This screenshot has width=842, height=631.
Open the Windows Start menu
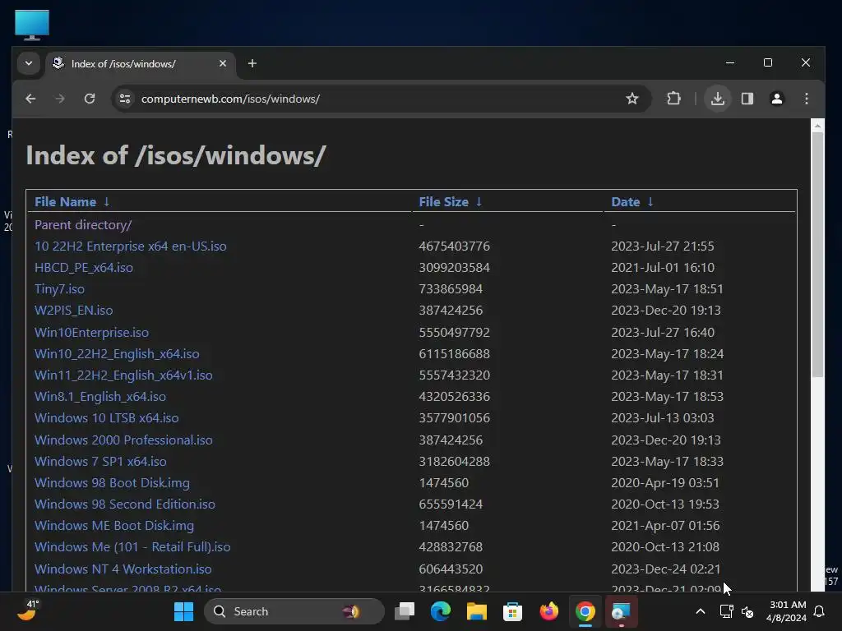(183, 611)
